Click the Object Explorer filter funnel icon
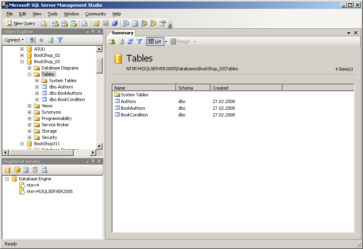The height and width of the screenshot is (249, 363). click(60, 40)
